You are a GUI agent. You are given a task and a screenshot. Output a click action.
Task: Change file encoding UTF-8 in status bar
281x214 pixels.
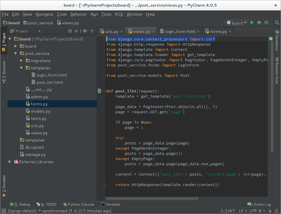point(257,211)
